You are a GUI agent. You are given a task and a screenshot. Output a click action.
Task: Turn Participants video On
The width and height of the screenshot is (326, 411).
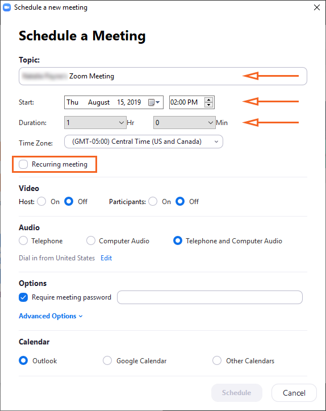point(153,202)
